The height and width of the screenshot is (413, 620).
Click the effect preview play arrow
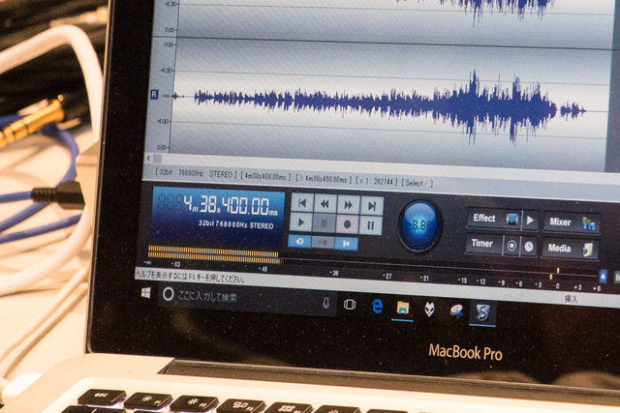coord(530,220)
